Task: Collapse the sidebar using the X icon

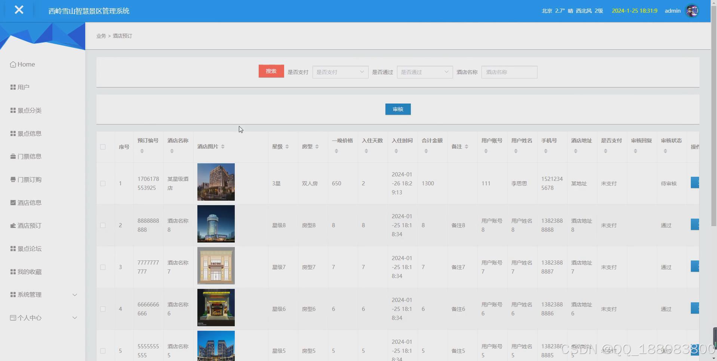Action: (19, 10)
